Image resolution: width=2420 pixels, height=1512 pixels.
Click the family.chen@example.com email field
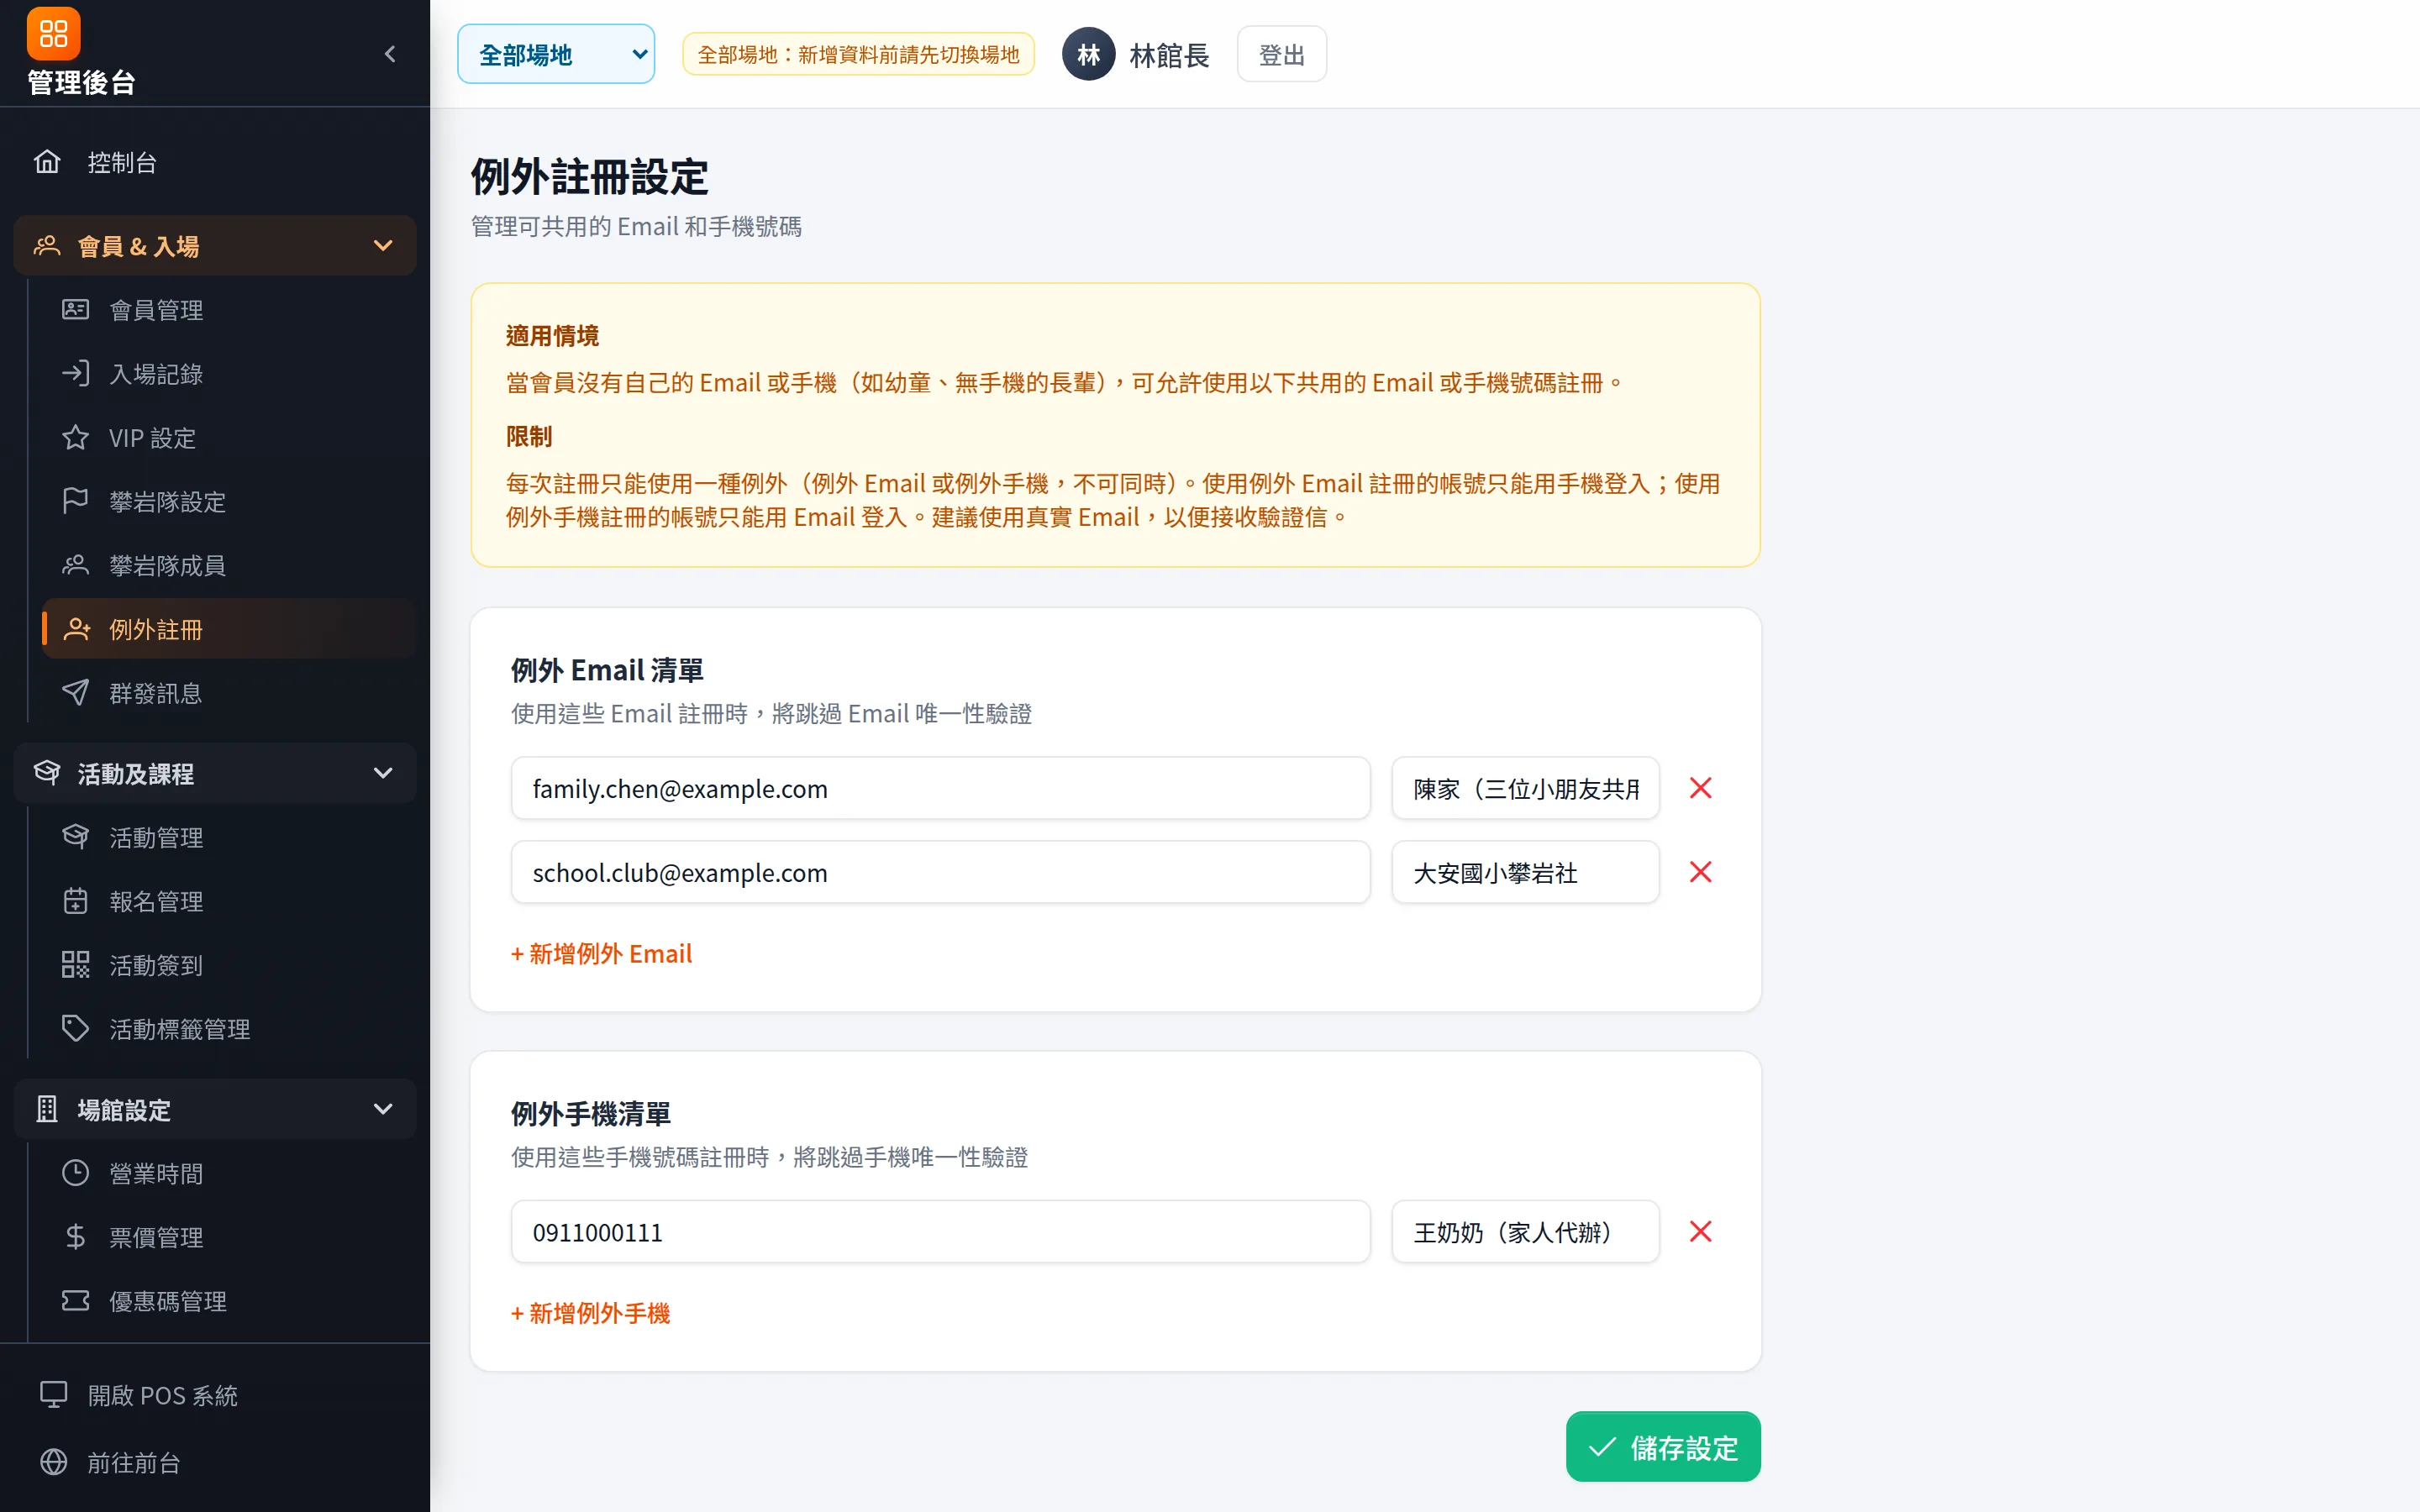pos(940,789)
